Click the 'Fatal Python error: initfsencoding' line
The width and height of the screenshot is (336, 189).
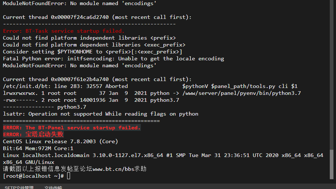click(x=113, y=59)
